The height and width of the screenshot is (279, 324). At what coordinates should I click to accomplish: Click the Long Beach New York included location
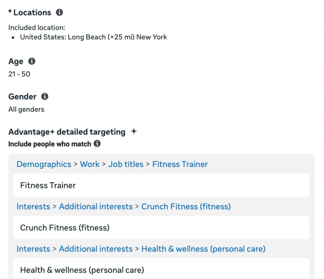(x=93, y=37)
